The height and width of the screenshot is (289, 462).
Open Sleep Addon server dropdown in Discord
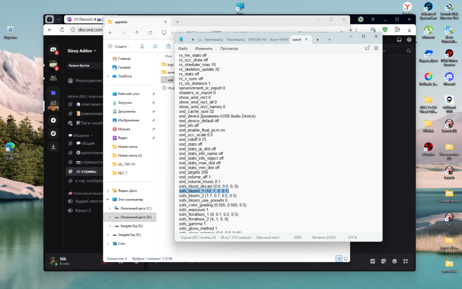coord(82,51)
